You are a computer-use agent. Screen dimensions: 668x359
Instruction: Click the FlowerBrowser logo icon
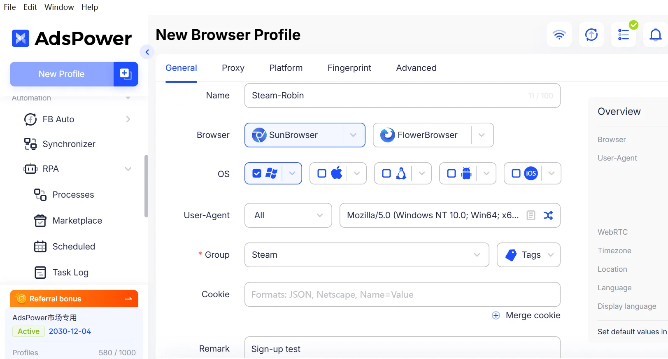[387, 135]
